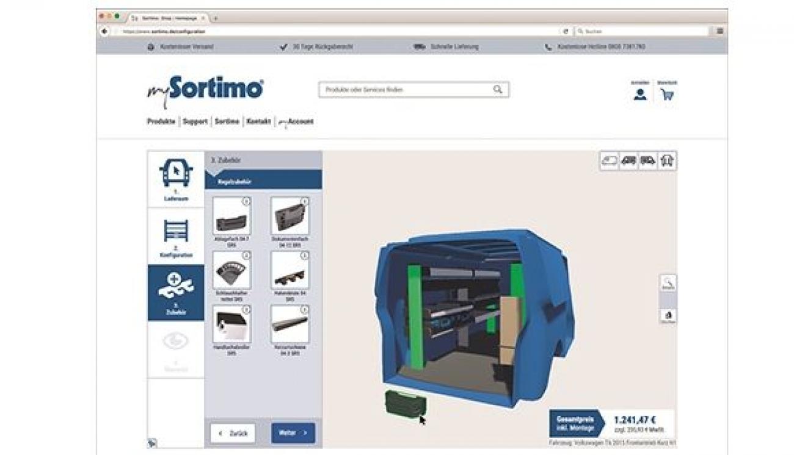
Task: Switch to the rear door van view icon
Action: click(x=667, y=160)
